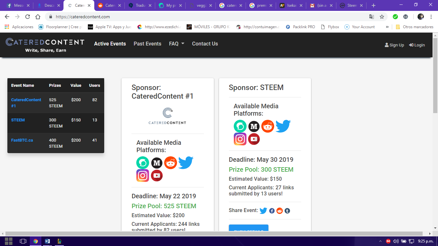Open the Otros marcadores bookmarks folder
The height and width of the screenshot is (246, 438).
pyautogui.click(x=414, y=27)
